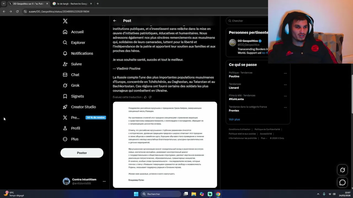353x198 pixels.
Task: Open the Windows Start menu
Action: click(136, 194)
